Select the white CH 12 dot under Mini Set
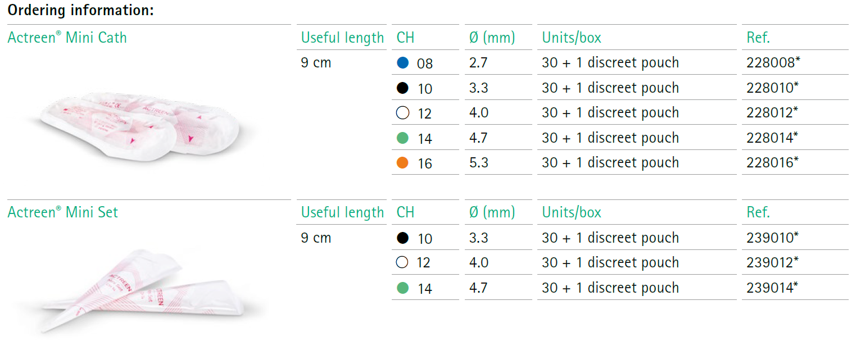Screen dimensions: 856x355 click(402, 262)
